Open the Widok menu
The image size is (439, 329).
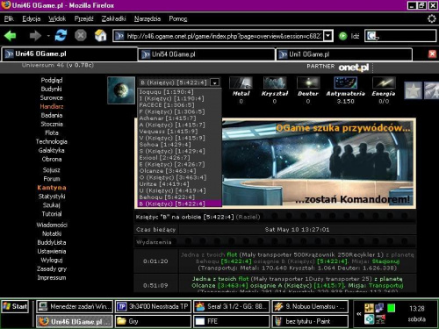57,18
